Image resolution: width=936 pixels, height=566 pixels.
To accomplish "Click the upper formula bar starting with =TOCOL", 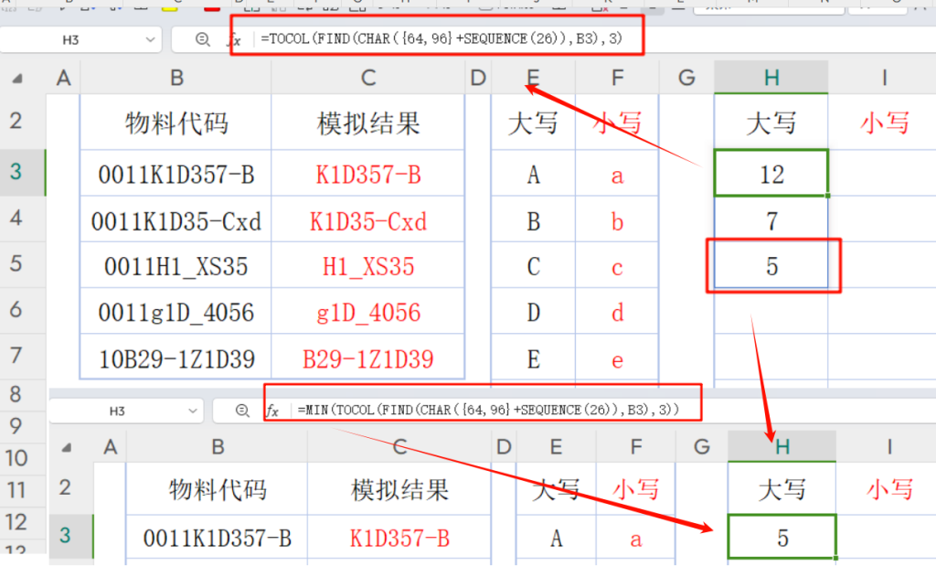I will [x=441, y=38].
